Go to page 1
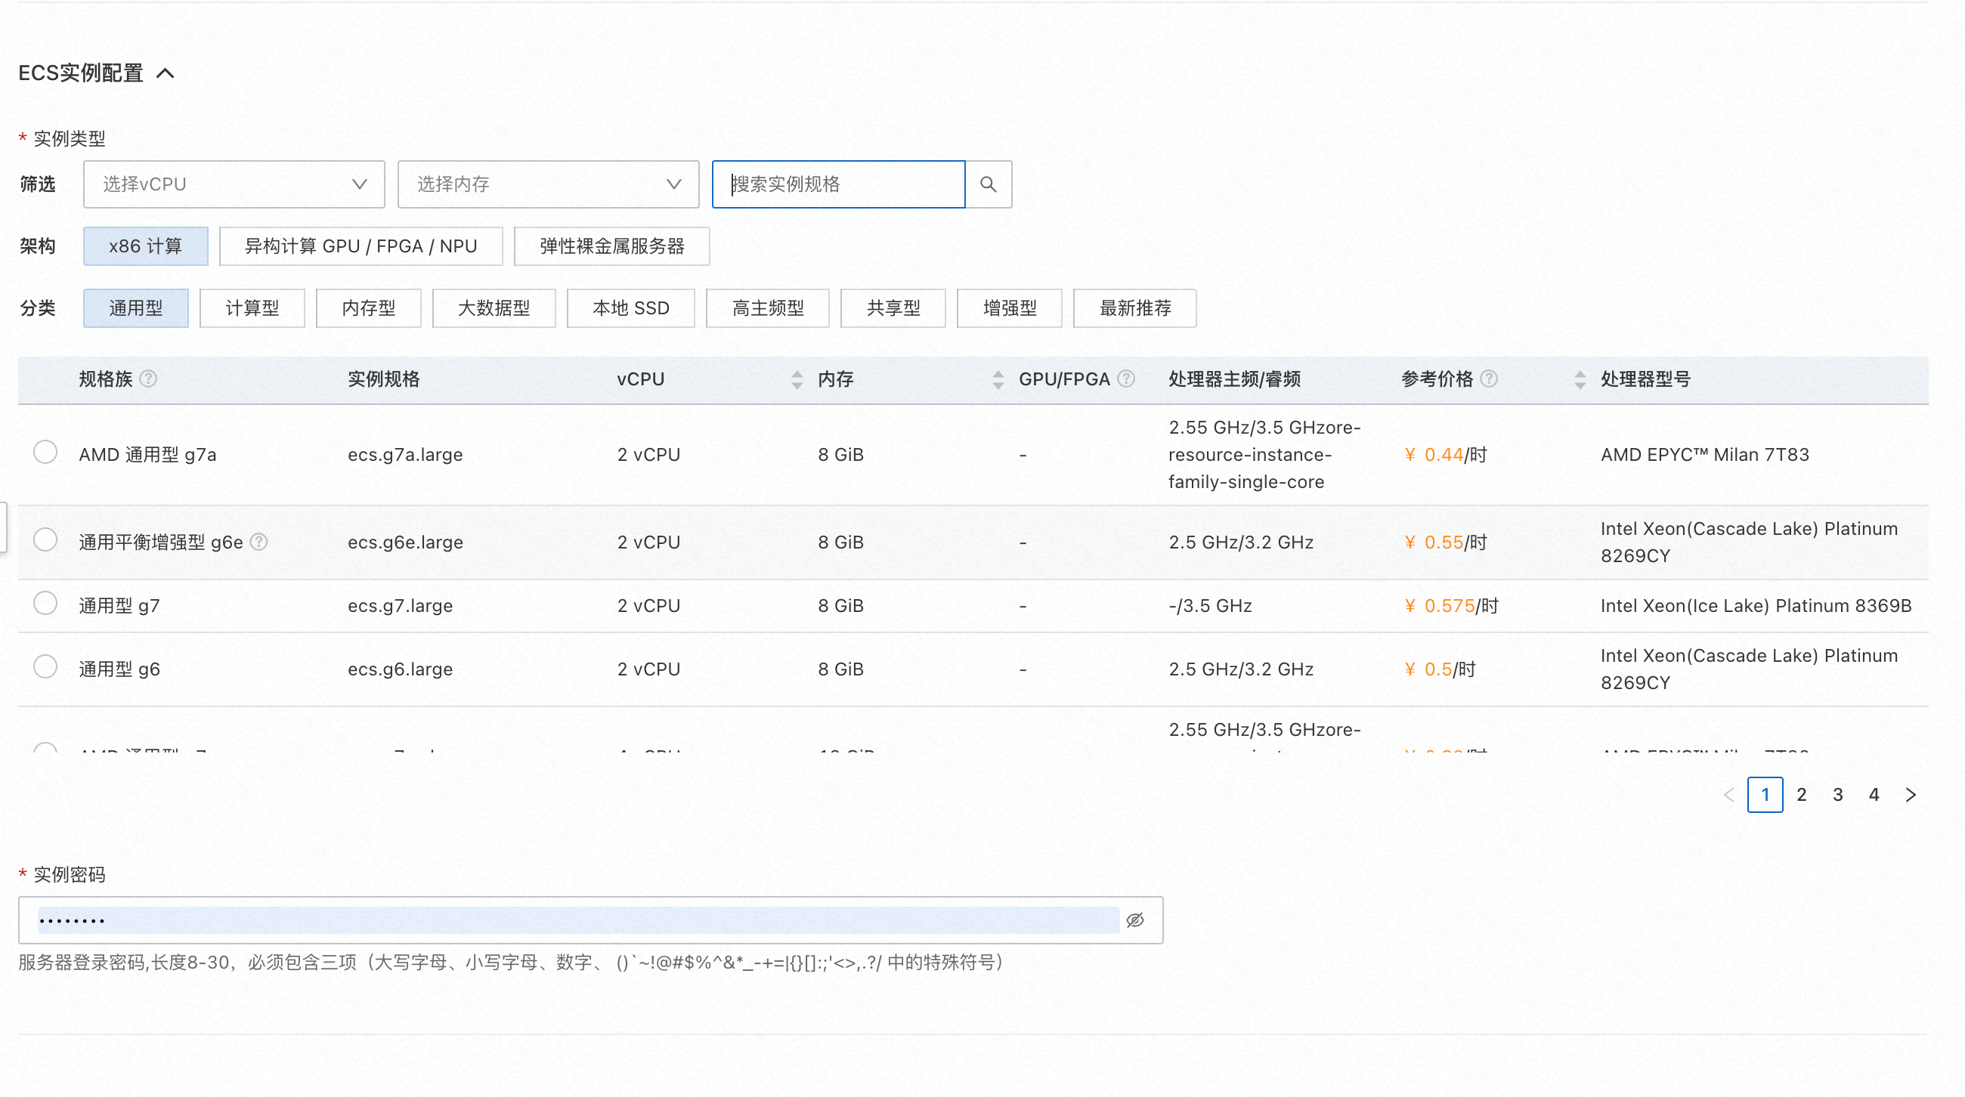The width and height of the screenshot is (1965, 1097). point(1765,795)
